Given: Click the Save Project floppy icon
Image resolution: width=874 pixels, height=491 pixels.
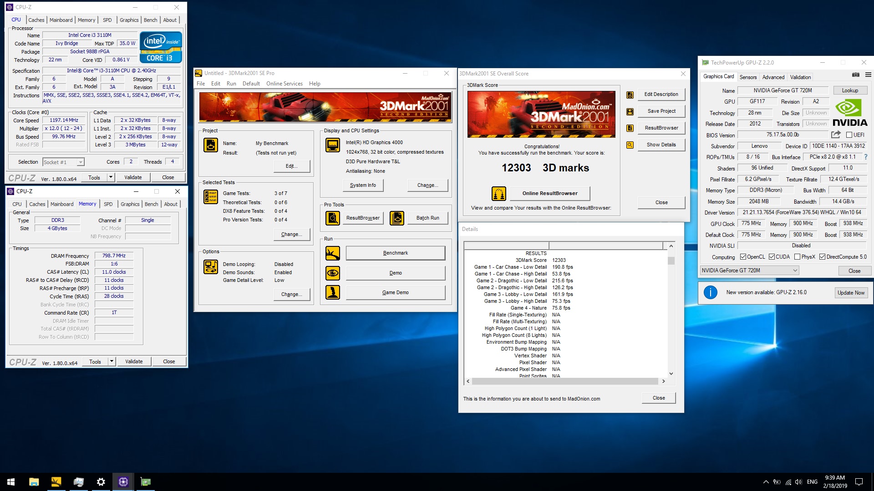Looking at the screenshot, I should point(630,111).
